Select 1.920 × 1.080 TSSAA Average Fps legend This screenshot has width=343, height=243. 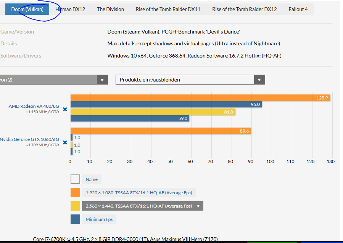138,193
